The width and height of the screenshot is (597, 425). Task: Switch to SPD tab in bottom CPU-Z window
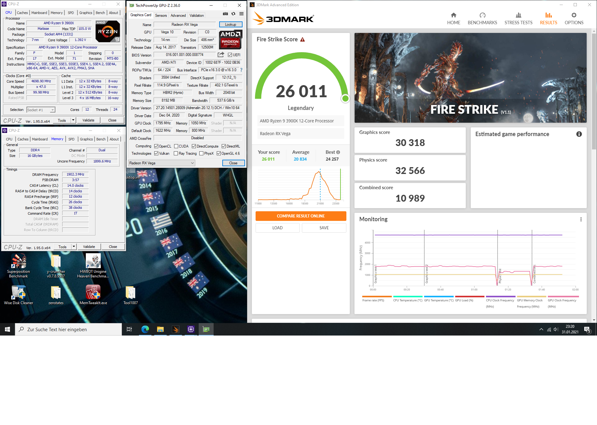(x=72, y=139)
